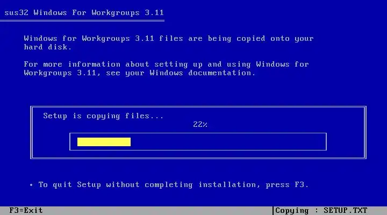
Task: Click the 'sus32 Windows For Workgroups 3.11' title
Action: (x=84, y=12)
